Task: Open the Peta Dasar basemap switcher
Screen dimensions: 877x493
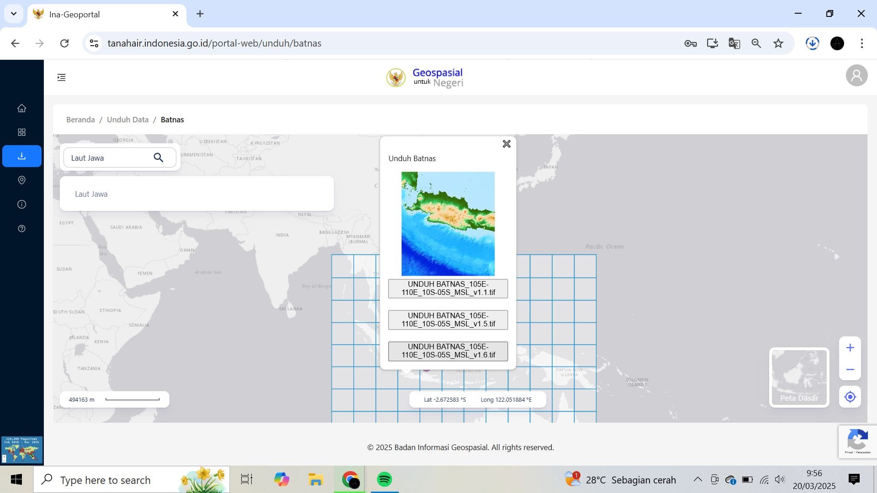Action: pyautogui.click(x=799, y=378)
